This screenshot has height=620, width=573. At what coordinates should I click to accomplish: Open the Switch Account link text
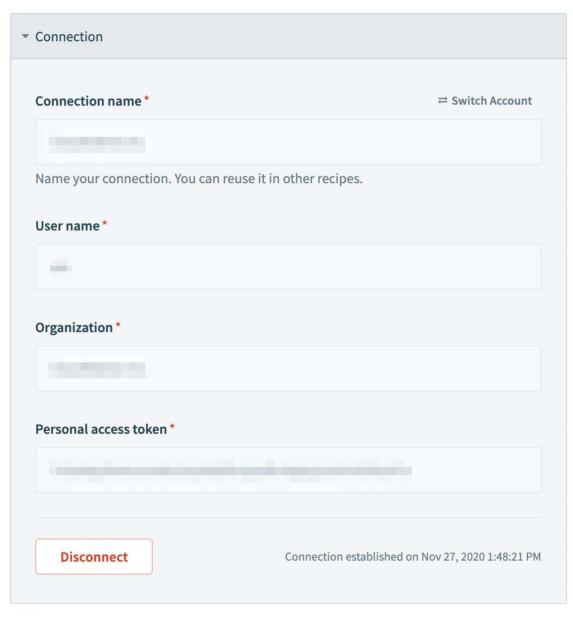492,101
